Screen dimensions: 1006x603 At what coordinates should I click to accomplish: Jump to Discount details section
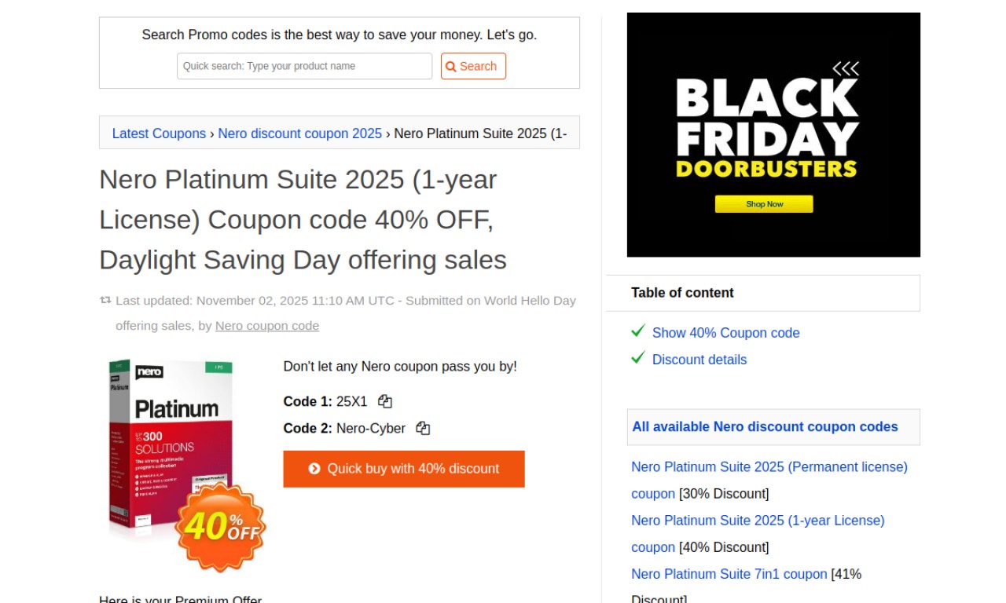click(x=699, y=360)
